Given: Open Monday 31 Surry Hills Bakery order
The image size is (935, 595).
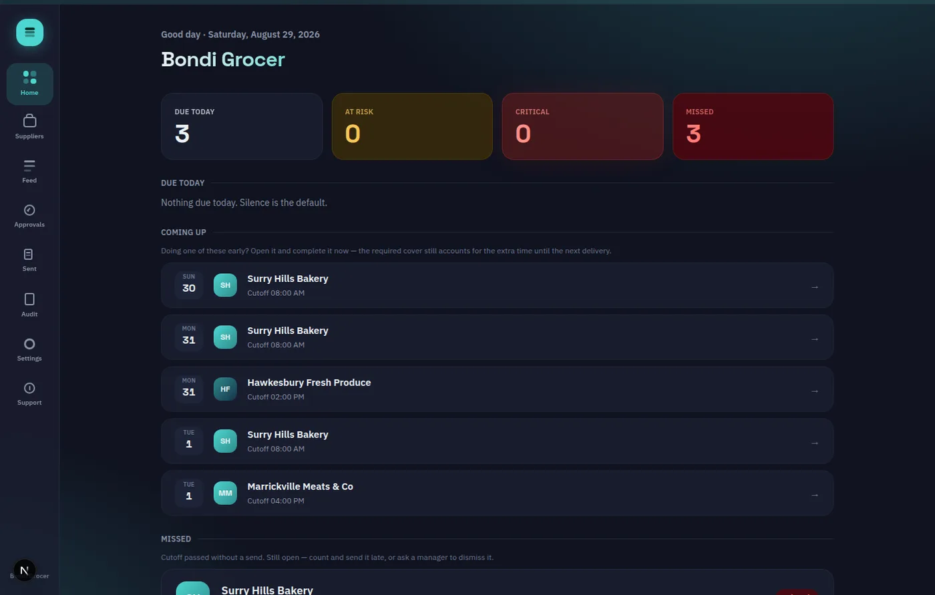Looking at the screenshot, I should (x=497, y=337).
